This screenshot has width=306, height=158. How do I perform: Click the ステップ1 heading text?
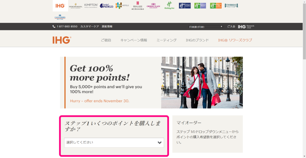112,126
